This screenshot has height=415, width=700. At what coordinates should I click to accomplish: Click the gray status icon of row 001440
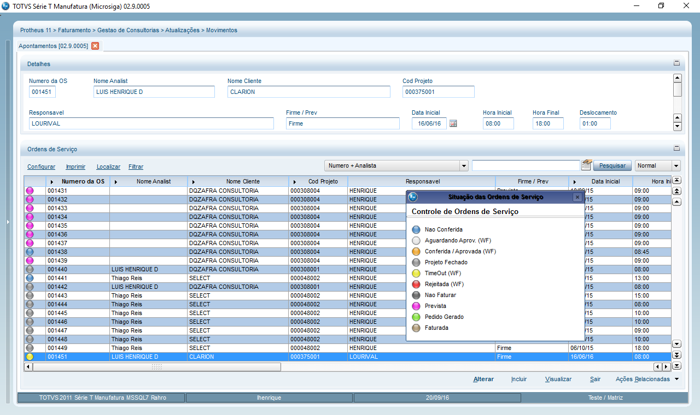point(30,269)
